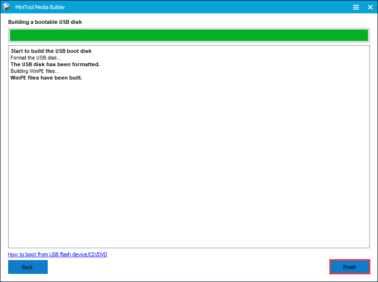This screenshot has height=282, width=378.
Task: Click empty space between Back and Finish buttons
Action: 189,267
